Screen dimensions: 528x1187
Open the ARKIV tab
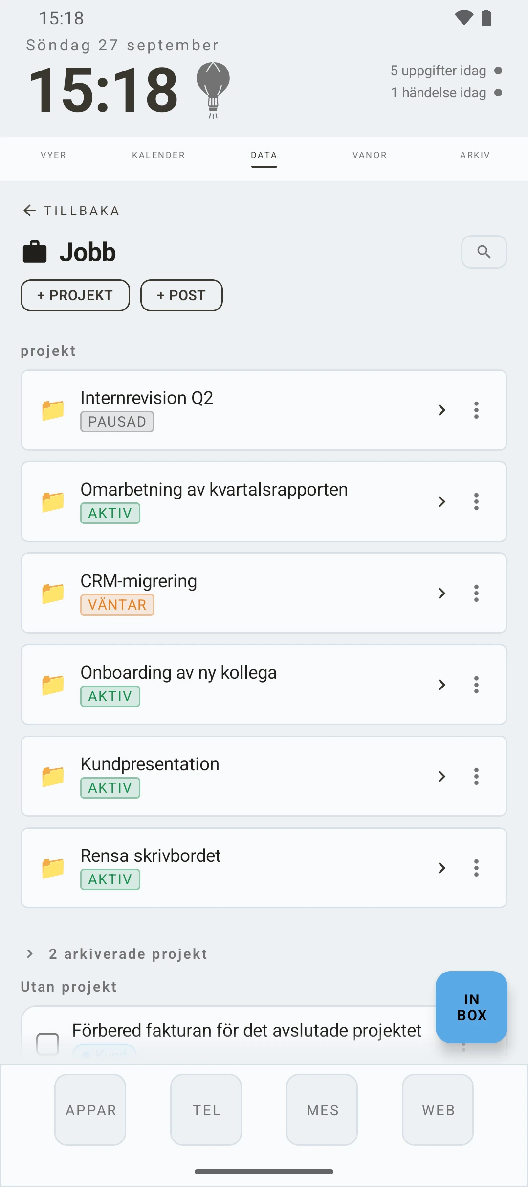(475, 155)
